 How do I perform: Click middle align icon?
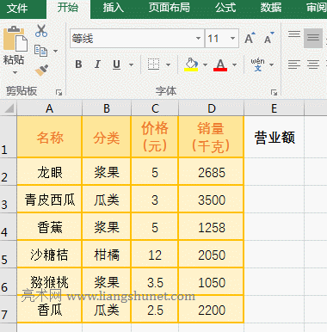[313, 38]
